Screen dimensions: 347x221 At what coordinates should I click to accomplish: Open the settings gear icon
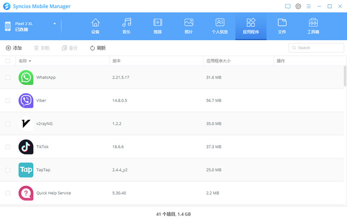click(x=298, y=6)
